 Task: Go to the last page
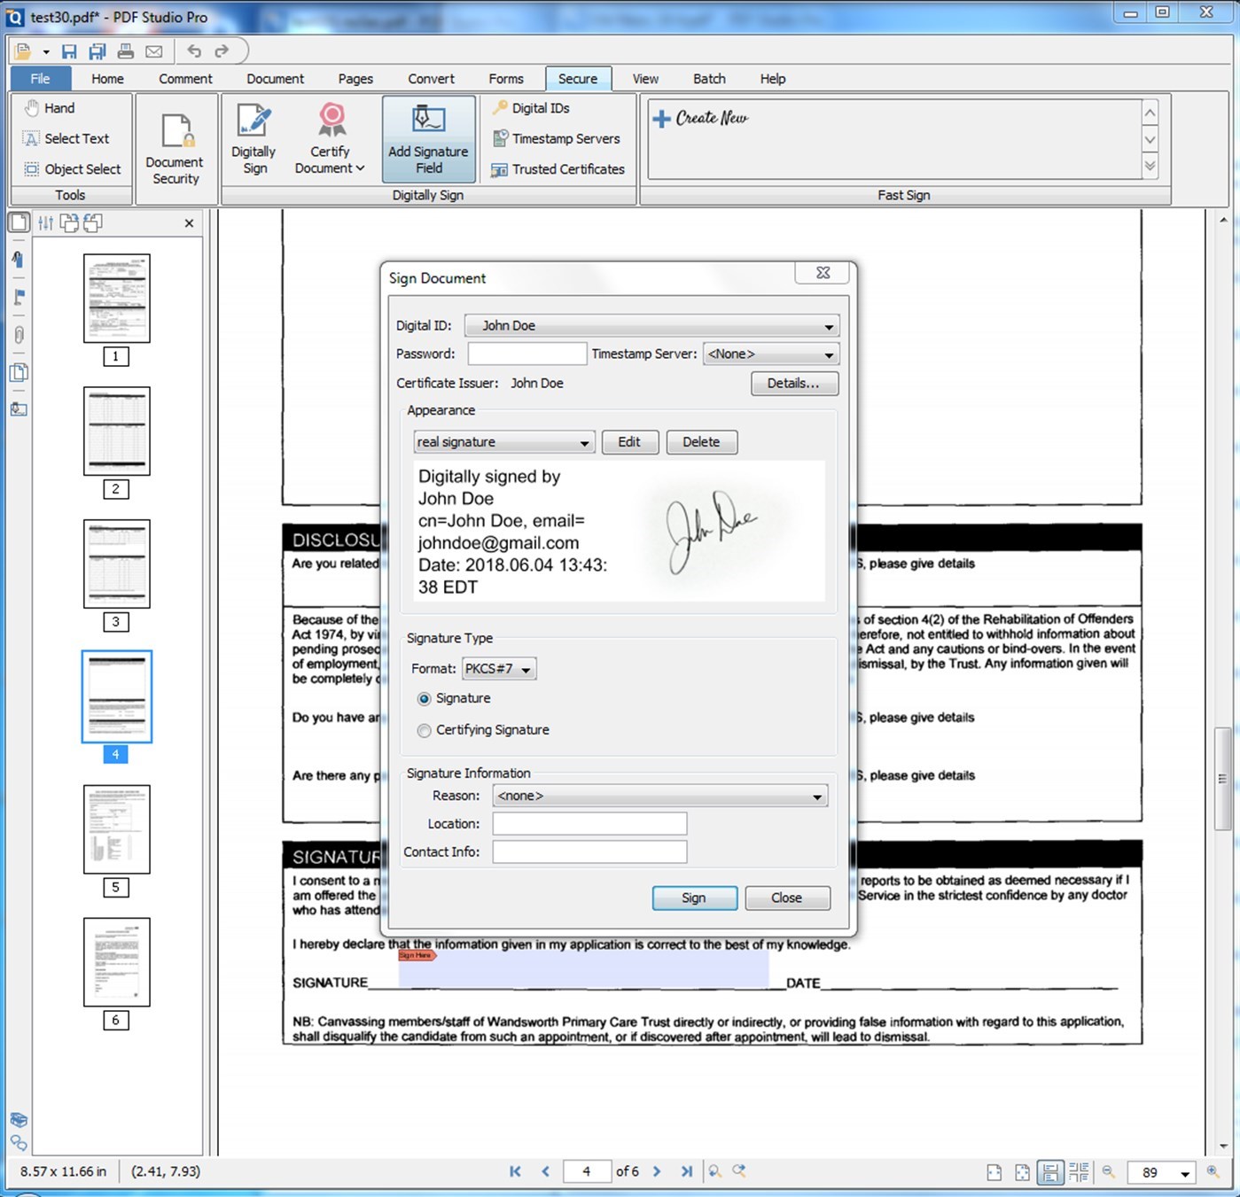686,1171
